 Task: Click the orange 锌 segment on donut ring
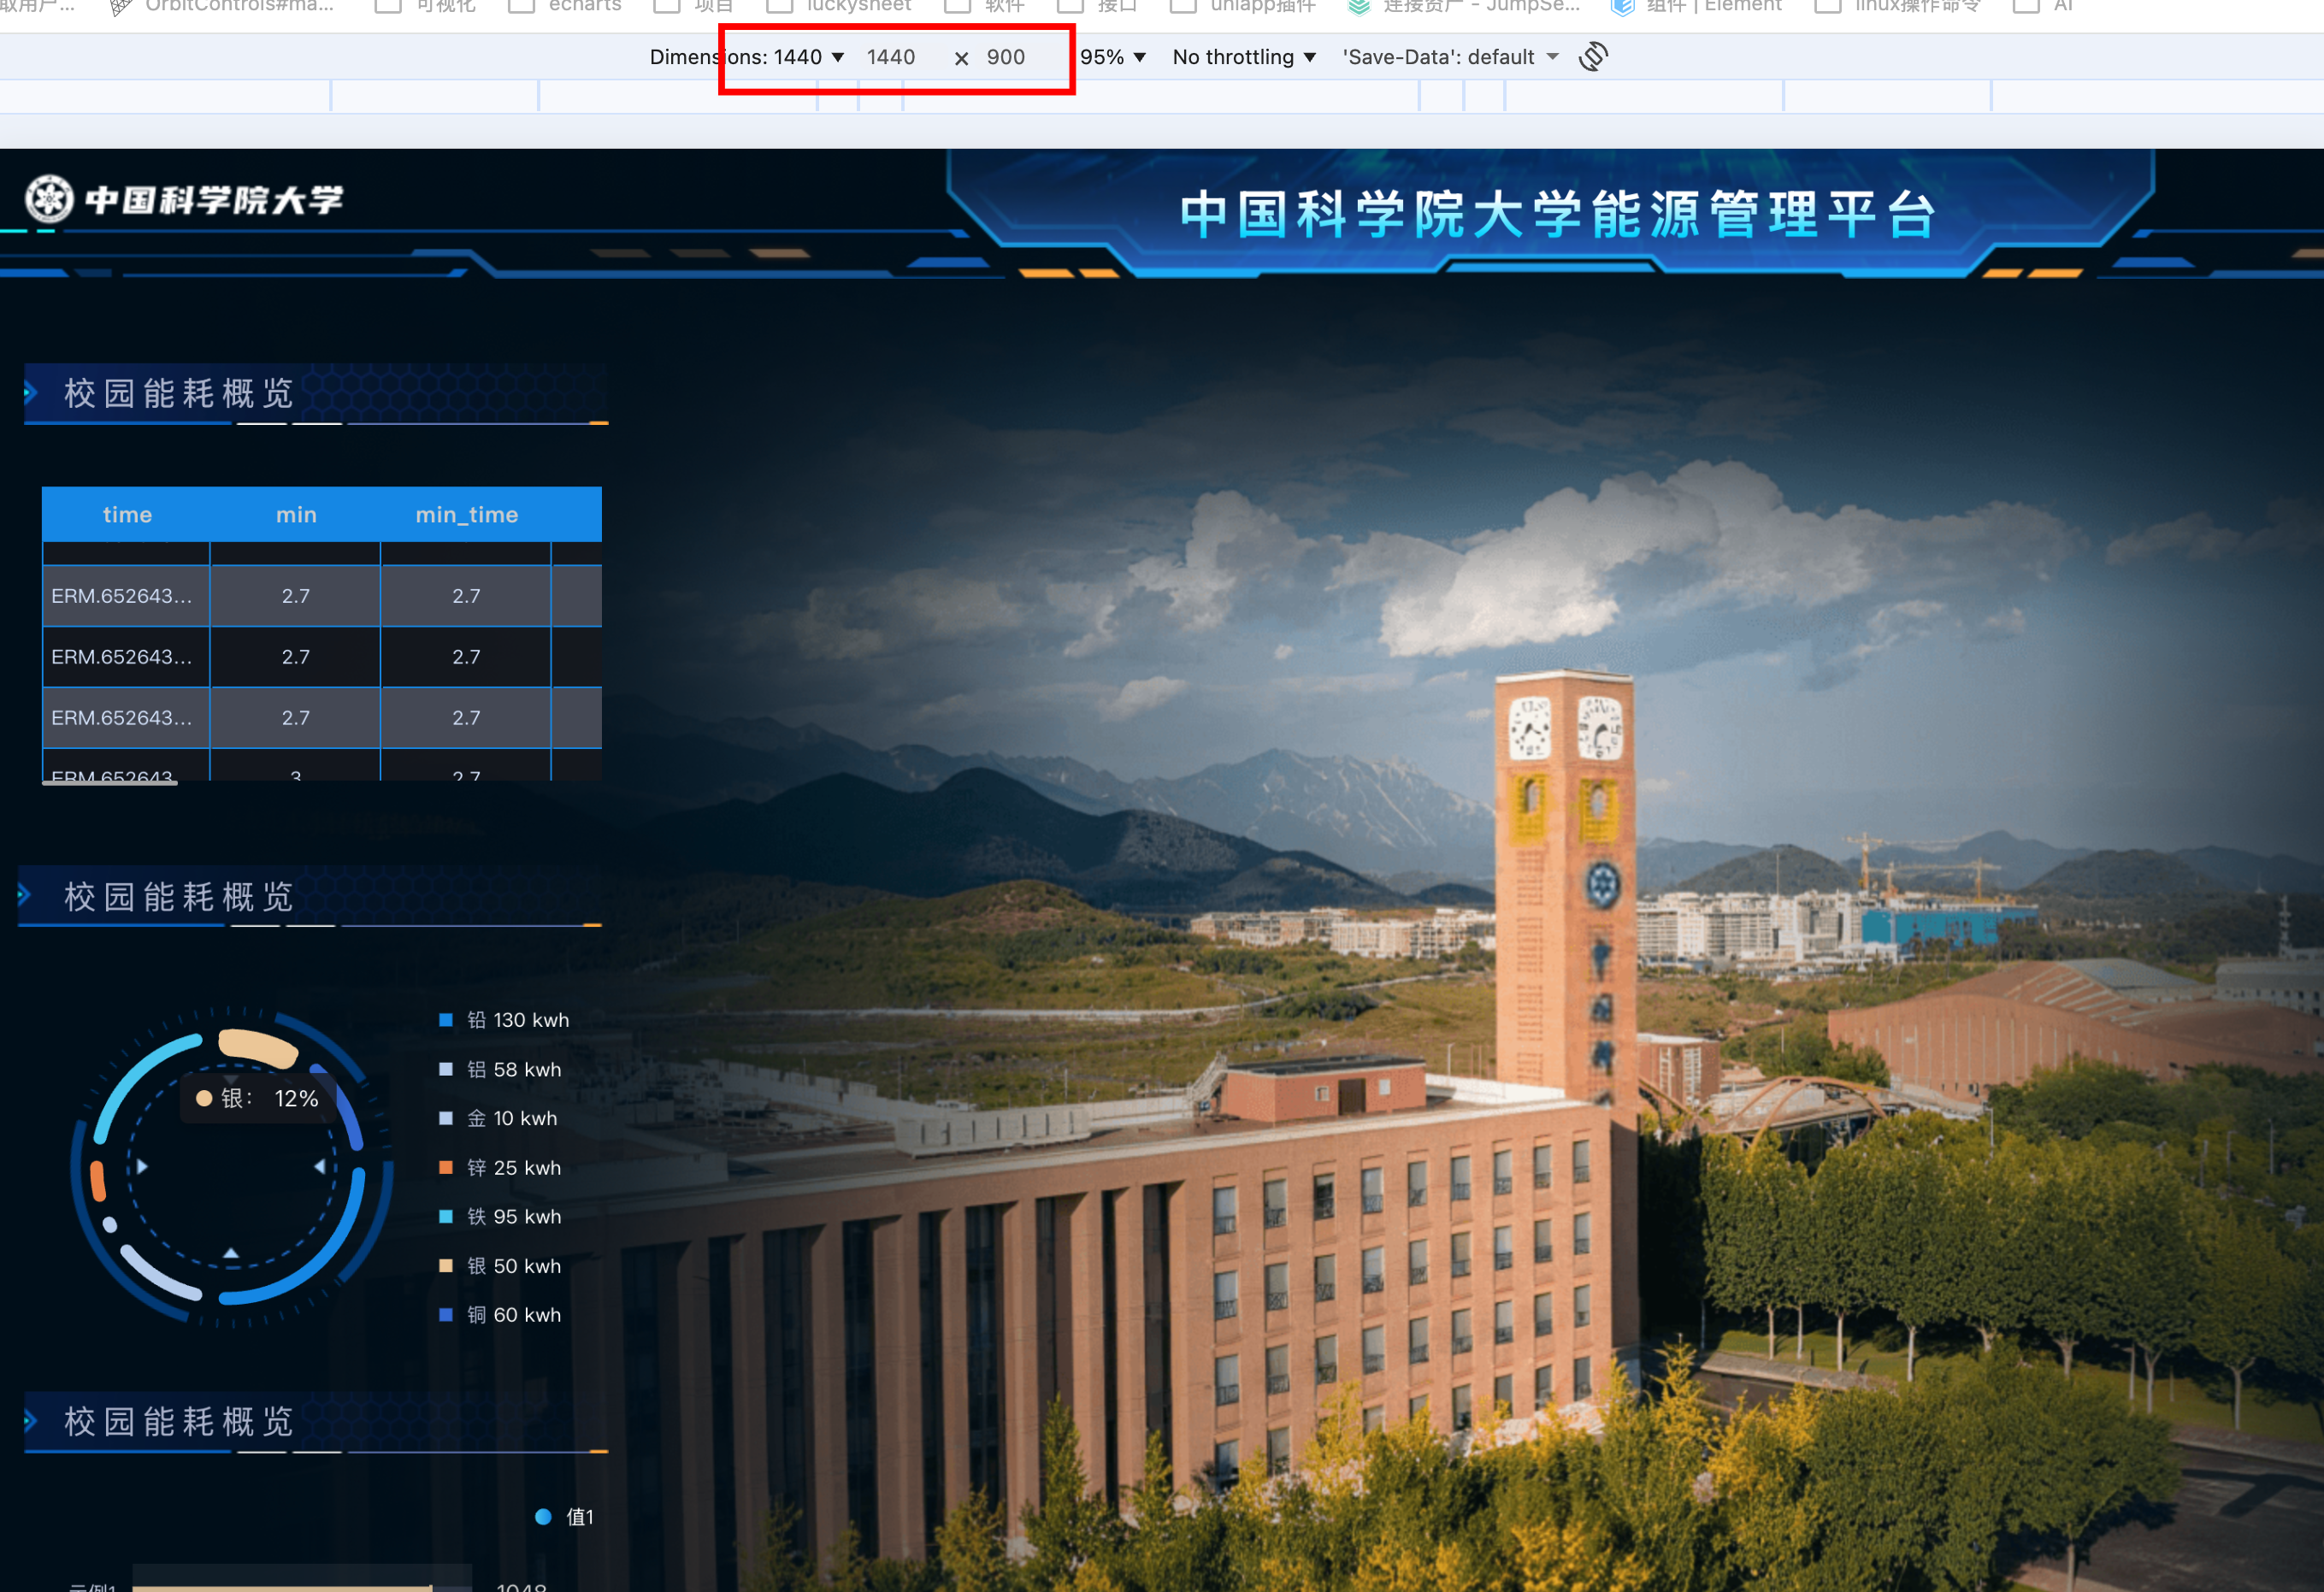(98, 1181)
